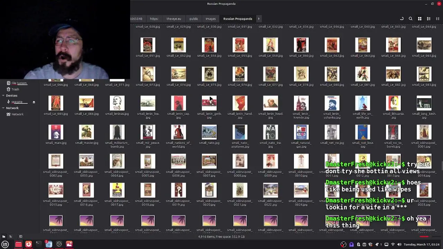Click status text showing 4,916 items
This screenshot has height=249, width=443.
tap(221, 237)
